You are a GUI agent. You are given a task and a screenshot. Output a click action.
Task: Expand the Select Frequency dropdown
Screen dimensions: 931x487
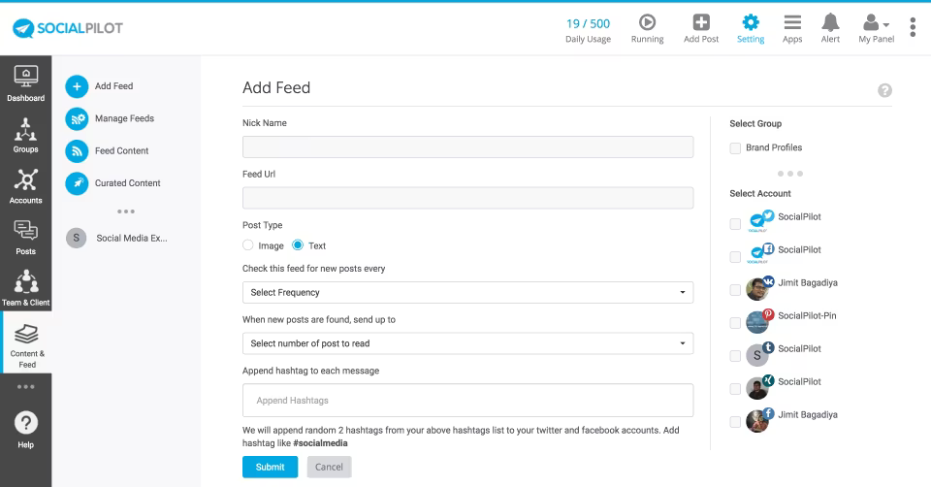(x=467, y=292)
